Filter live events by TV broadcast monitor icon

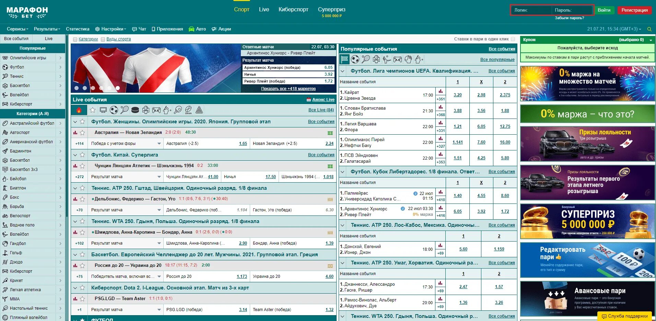[103, 110]
